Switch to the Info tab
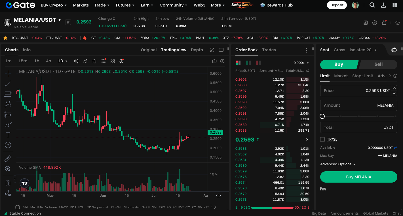This screenshot has height=216, width=403. (x=27, y=50)
